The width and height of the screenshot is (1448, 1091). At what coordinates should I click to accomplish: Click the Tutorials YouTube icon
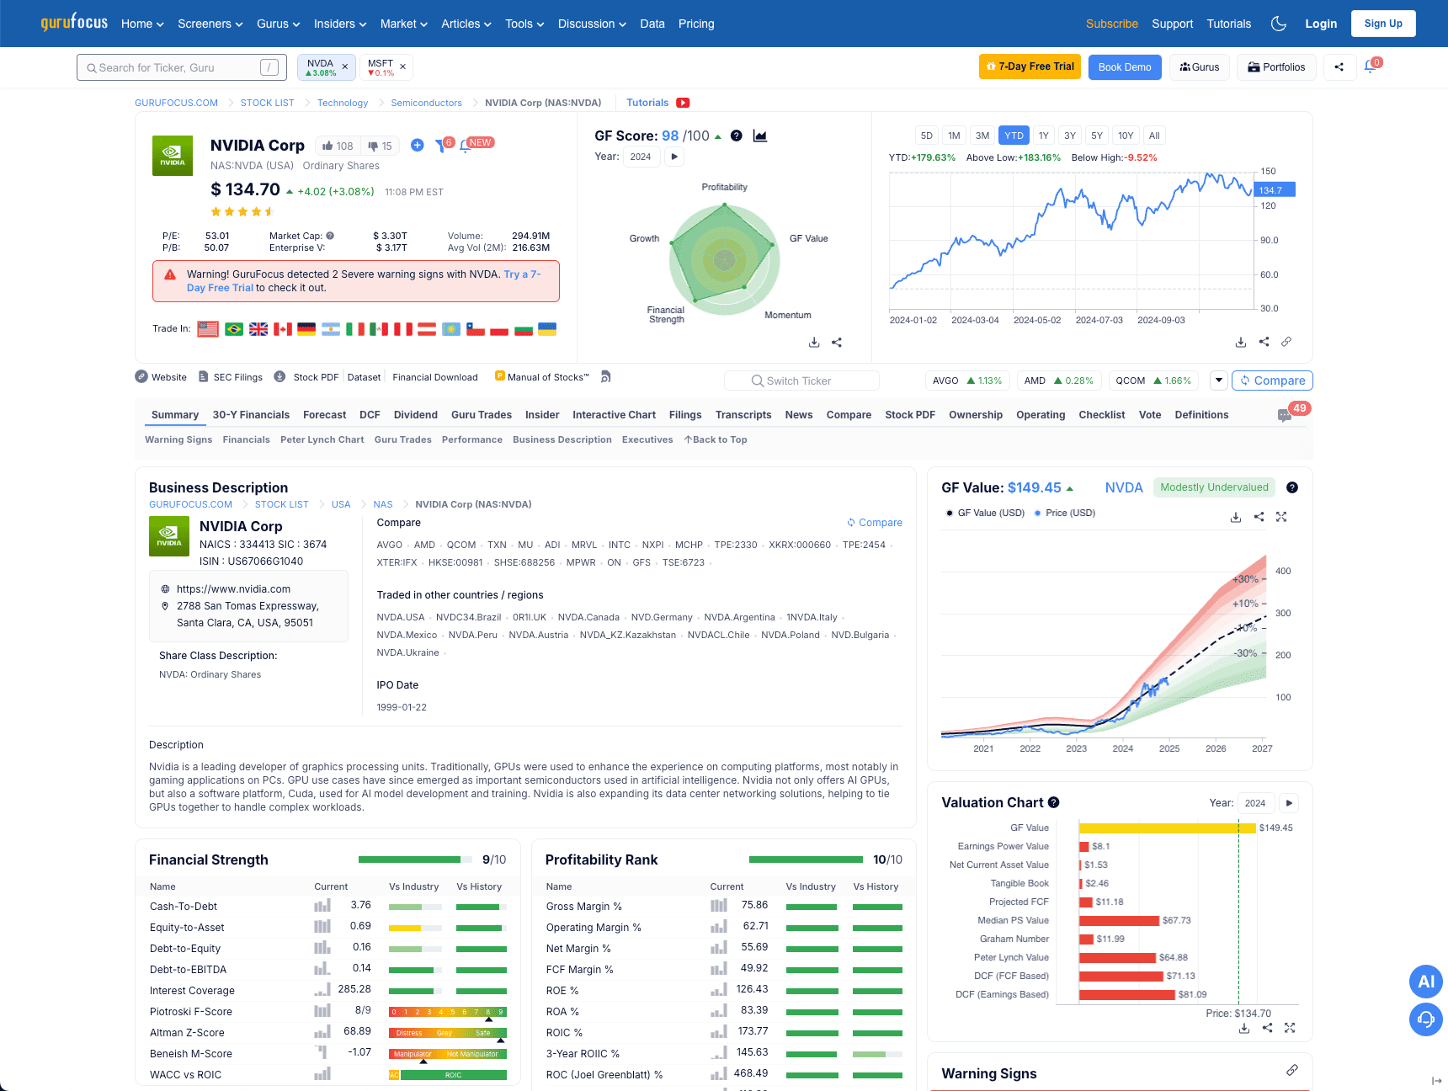pos(683,103)
